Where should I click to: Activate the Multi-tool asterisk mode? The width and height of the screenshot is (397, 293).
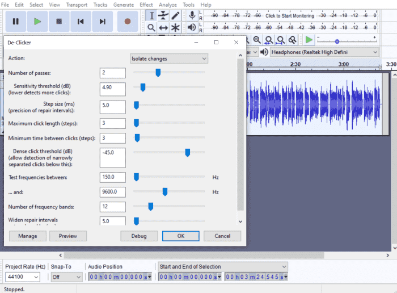click(176, 27)
